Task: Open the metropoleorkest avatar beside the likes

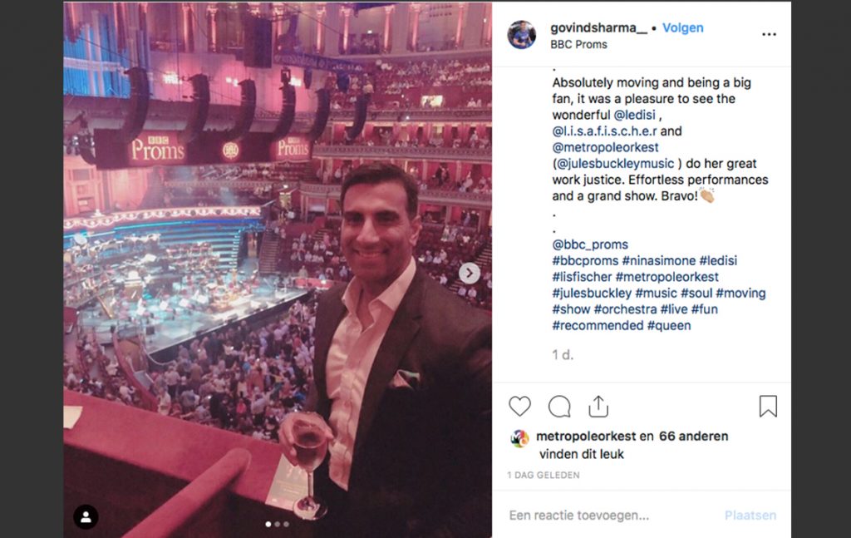Action: [520, 438]
